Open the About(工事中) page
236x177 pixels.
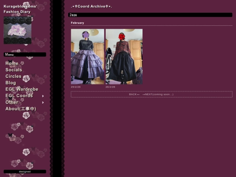(21, 109)
